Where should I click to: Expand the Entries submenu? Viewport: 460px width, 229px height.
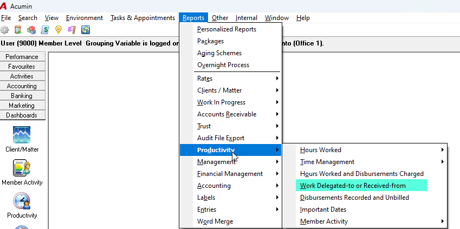230,210
